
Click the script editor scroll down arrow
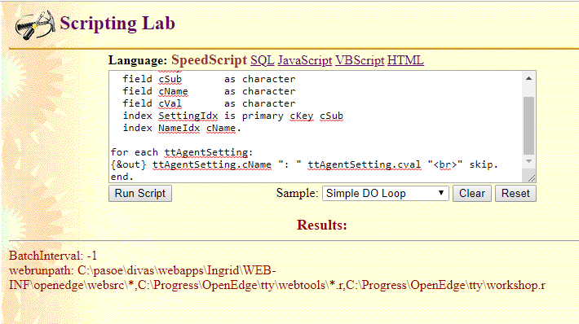tap(528, 161)
